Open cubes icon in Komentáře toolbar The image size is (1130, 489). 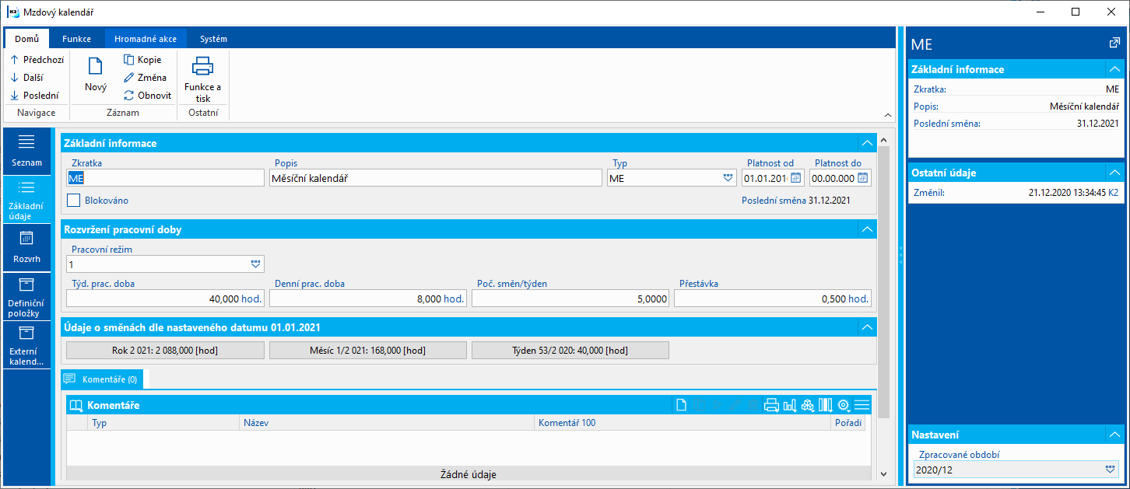pyautogui.click(x=808, y=405)
